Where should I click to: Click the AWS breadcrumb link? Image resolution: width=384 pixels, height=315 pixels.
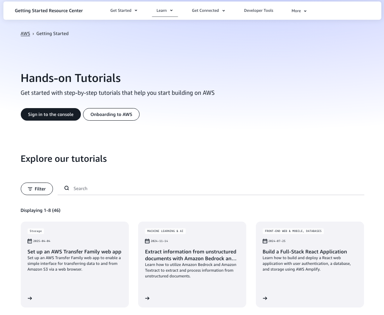point(25,34)
